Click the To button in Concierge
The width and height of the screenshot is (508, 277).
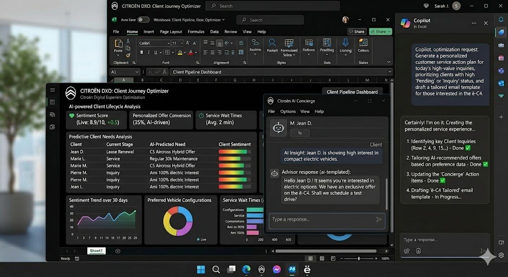pos(300,133)
